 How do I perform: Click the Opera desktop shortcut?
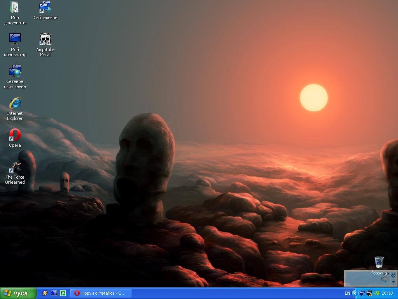[x=15, y=135]
